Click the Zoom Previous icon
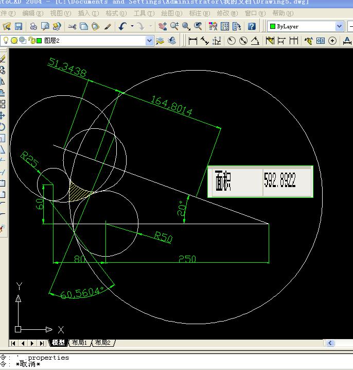The image size is (353, 370). point(198,26)
